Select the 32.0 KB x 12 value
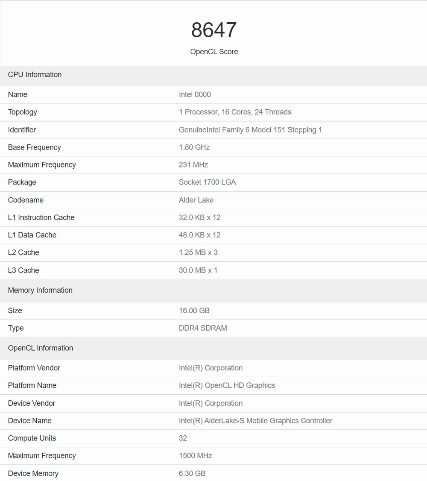427x481 pixels. (x=199, y=217)
